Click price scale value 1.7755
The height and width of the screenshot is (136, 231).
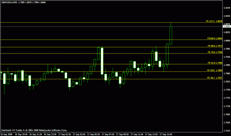[227, 98]
